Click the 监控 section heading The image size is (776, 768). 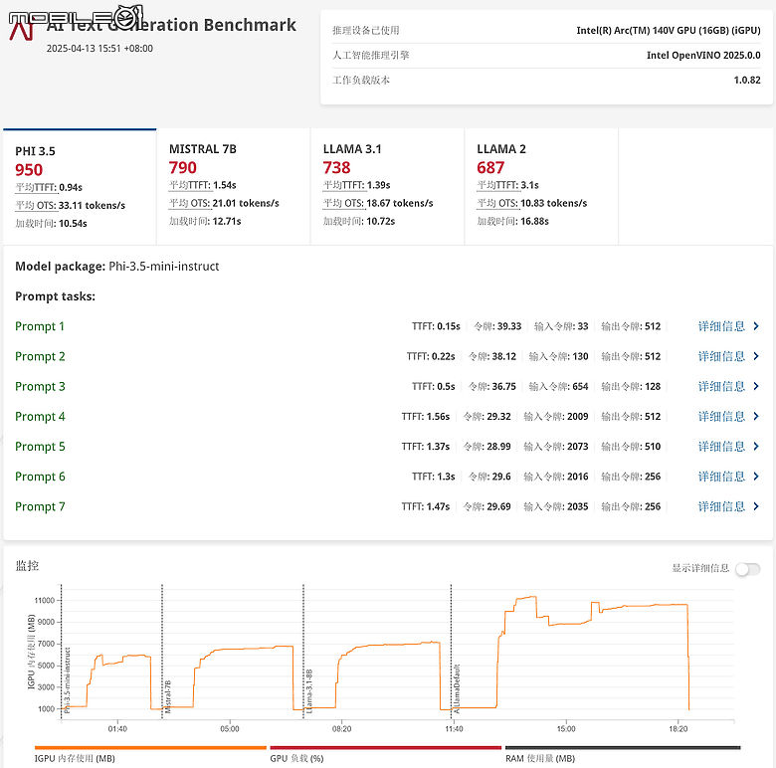[x=27, y=566]
